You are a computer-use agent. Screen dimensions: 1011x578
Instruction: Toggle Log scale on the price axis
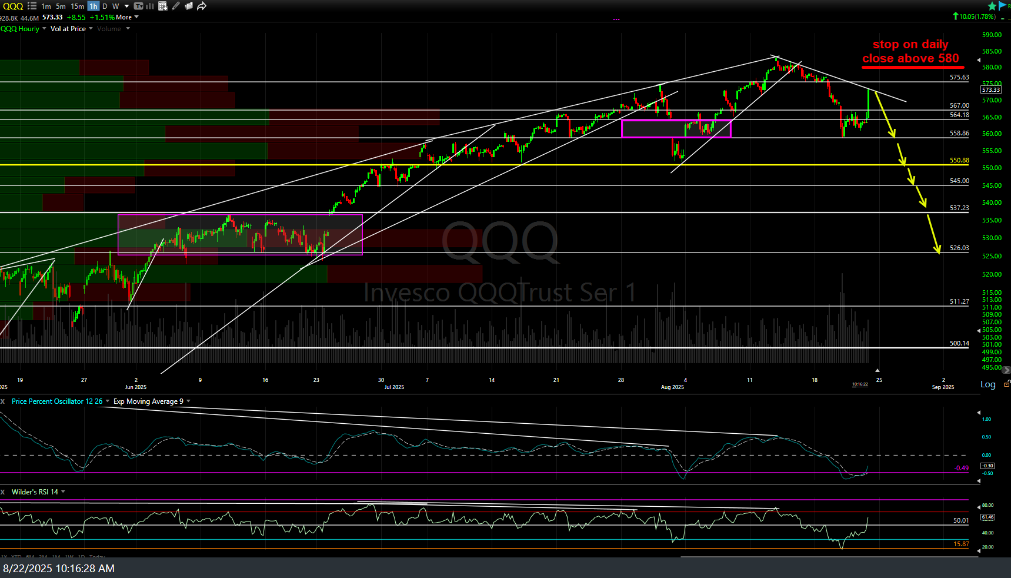coord(987,384)
